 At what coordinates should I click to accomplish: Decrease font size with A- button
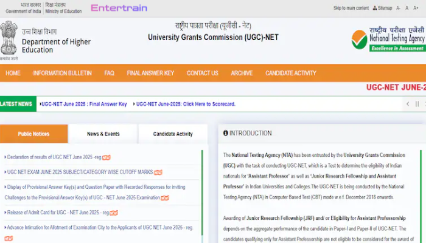tap(398, 8)
